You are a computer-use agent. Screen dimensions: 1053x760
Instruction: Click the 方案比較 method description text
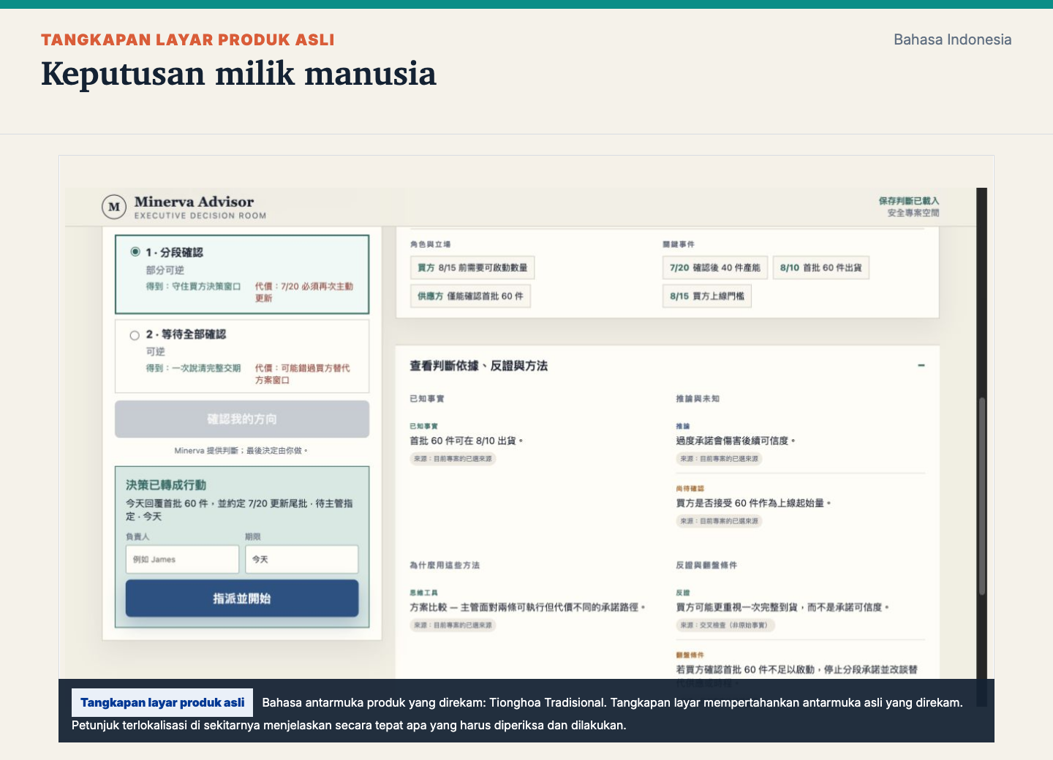click(x=528, y=607)
